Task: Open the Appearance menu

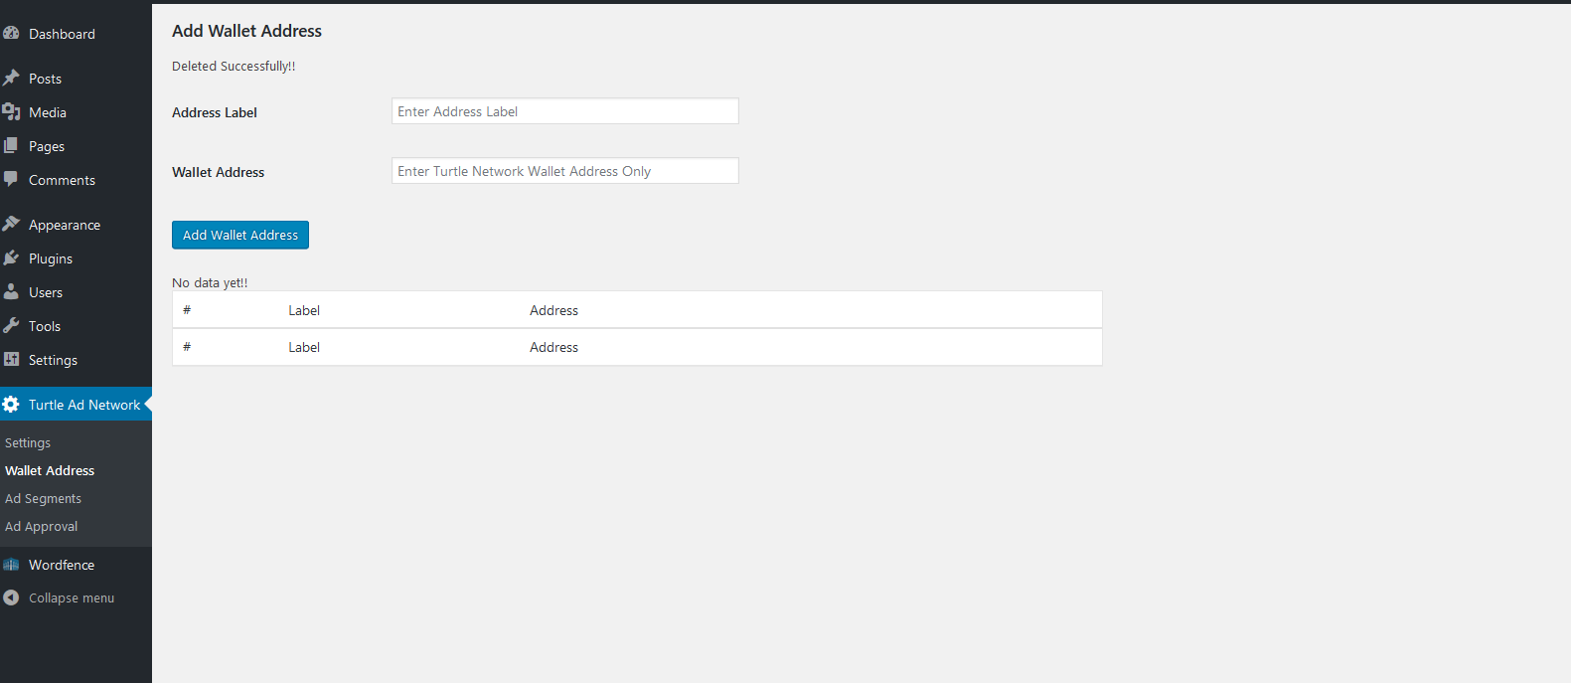Action: [x=65, y=225]
